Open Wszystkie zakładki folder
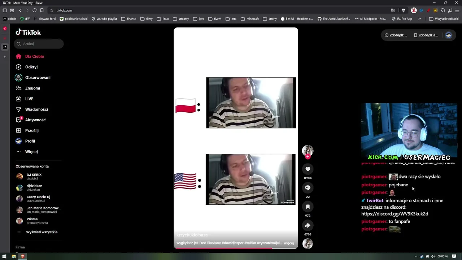This screenshot has height=260, width=462. coord(444,19)
